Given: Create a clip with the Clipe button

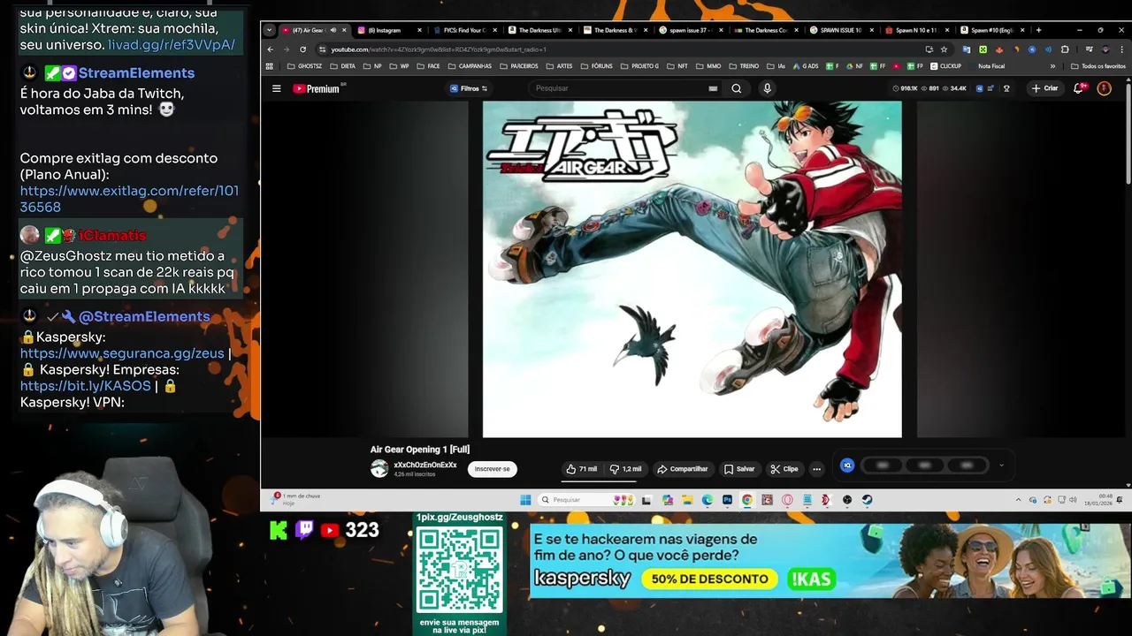Looking at the screenshot, I should (784, 469).
